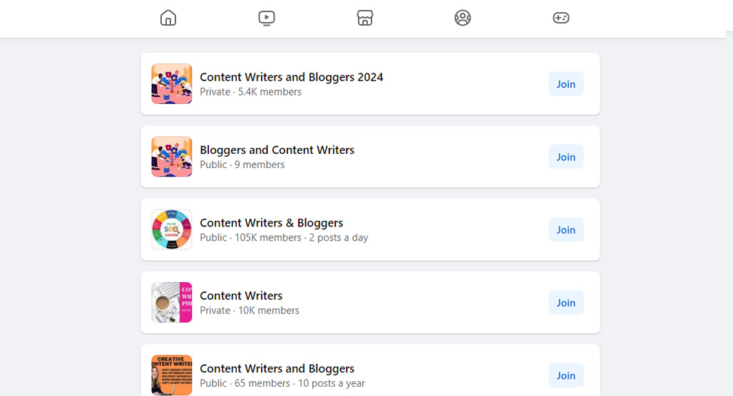Open Content Writers and Bloggers 2024 title
Screen dimensions: 733x396
[291, 77]
